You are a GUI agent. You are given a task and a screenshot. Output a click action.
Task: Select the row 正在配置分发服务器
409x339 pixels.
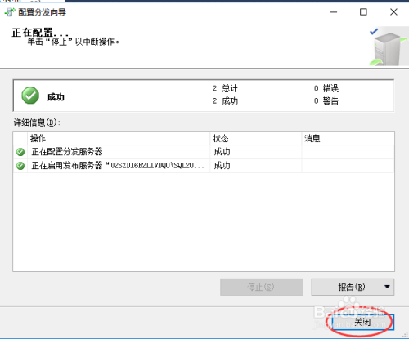(204, 152)
